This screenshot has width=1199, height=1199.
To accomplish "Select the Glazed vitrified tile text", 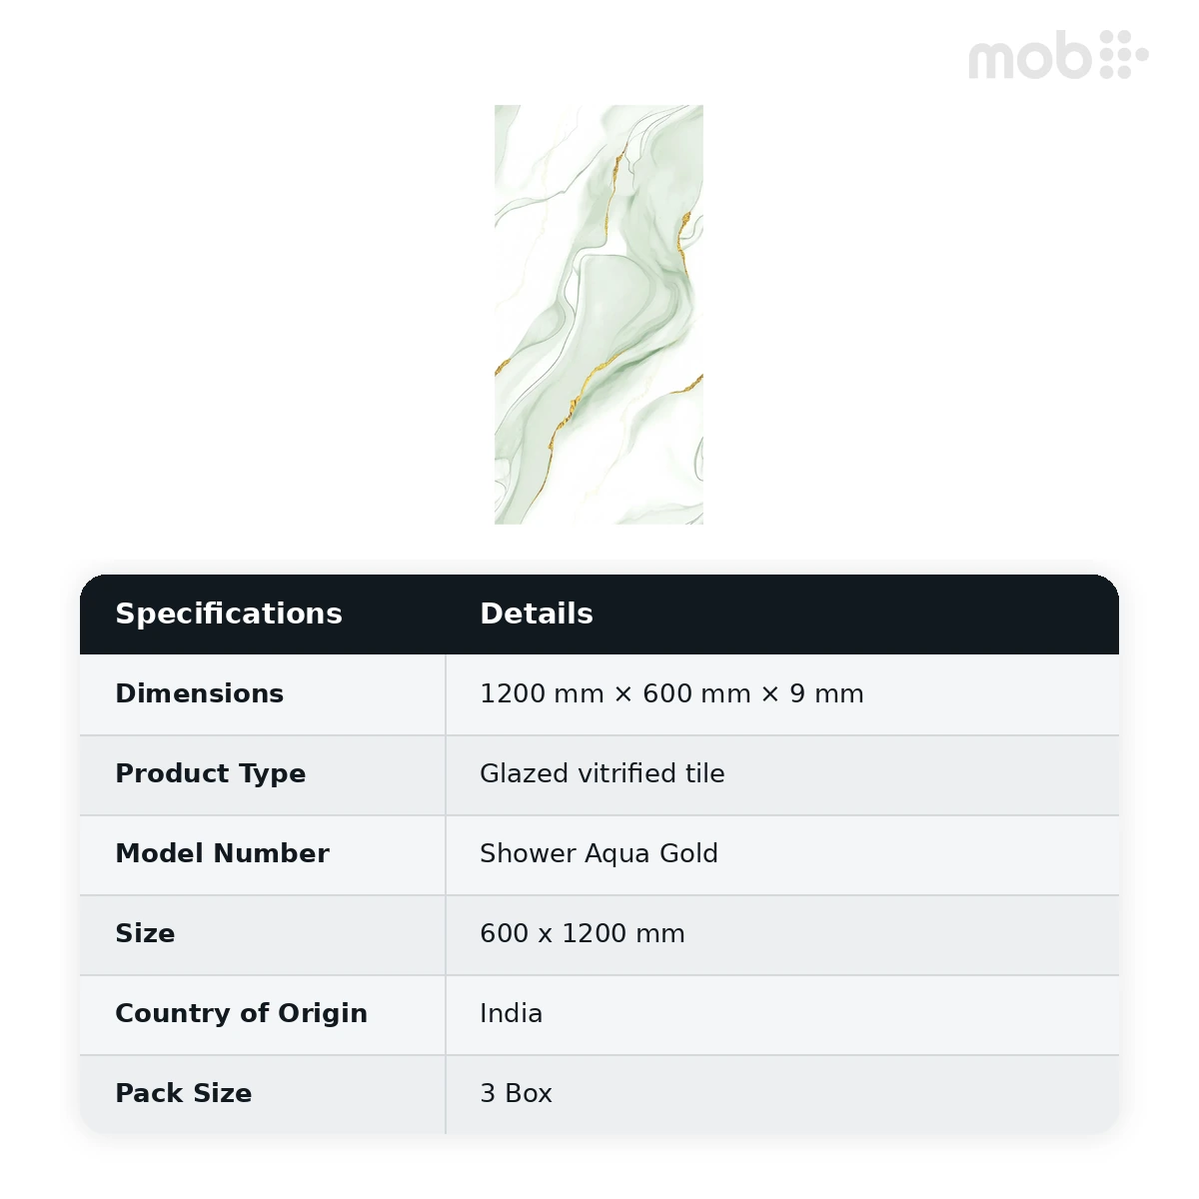I will [x=602, y=773].
